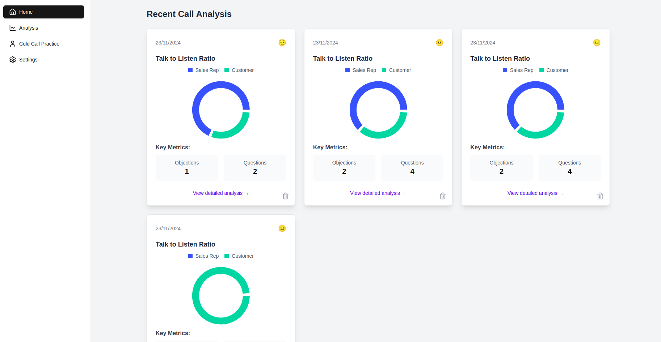View detailed analysis on first card
This screenshot has height=342, width=661.
pos(221,193)
